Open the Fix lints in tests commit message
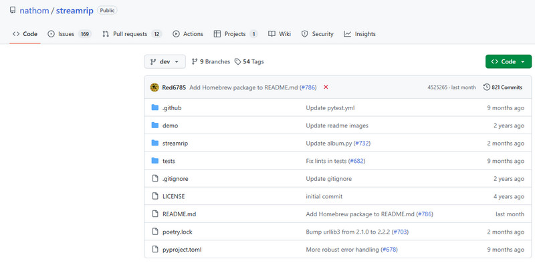The width and height of the screenshot is (535, 263). (326, 161)
